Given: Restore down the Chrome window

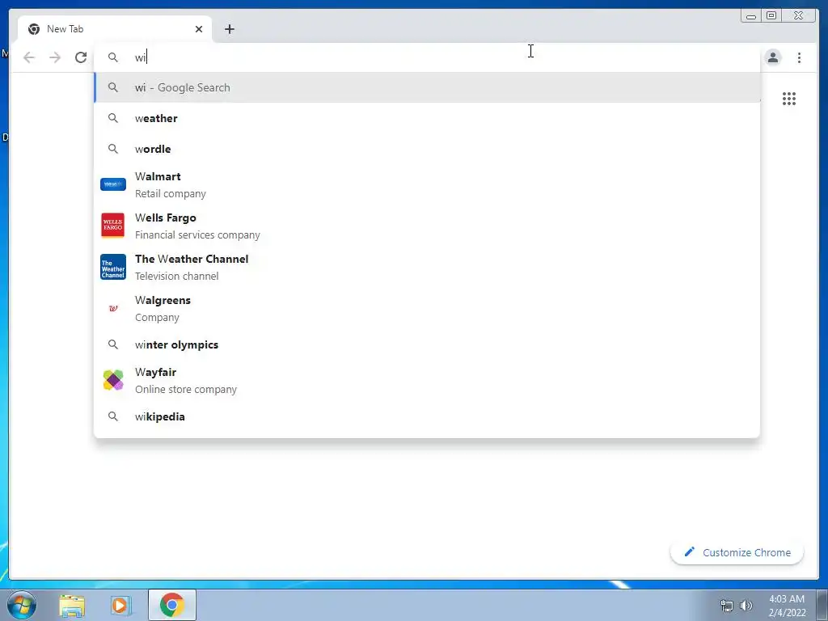Looking at the screenshot, I should [771, 16].
